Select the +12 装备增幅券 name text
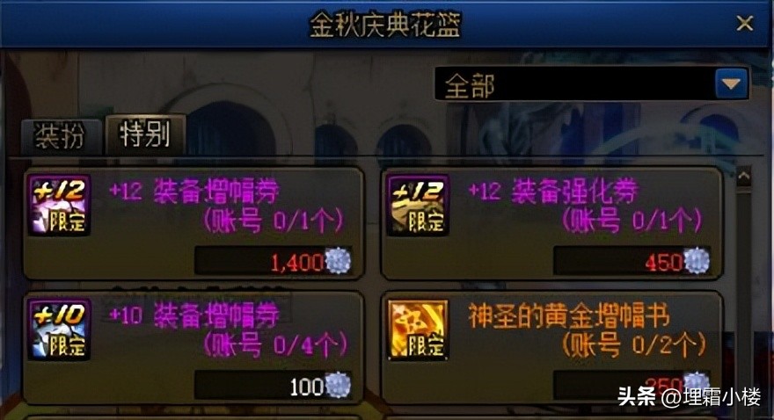The height and width of the screenshot is (420, 774). pyautogui.click(x=194, y=192)
